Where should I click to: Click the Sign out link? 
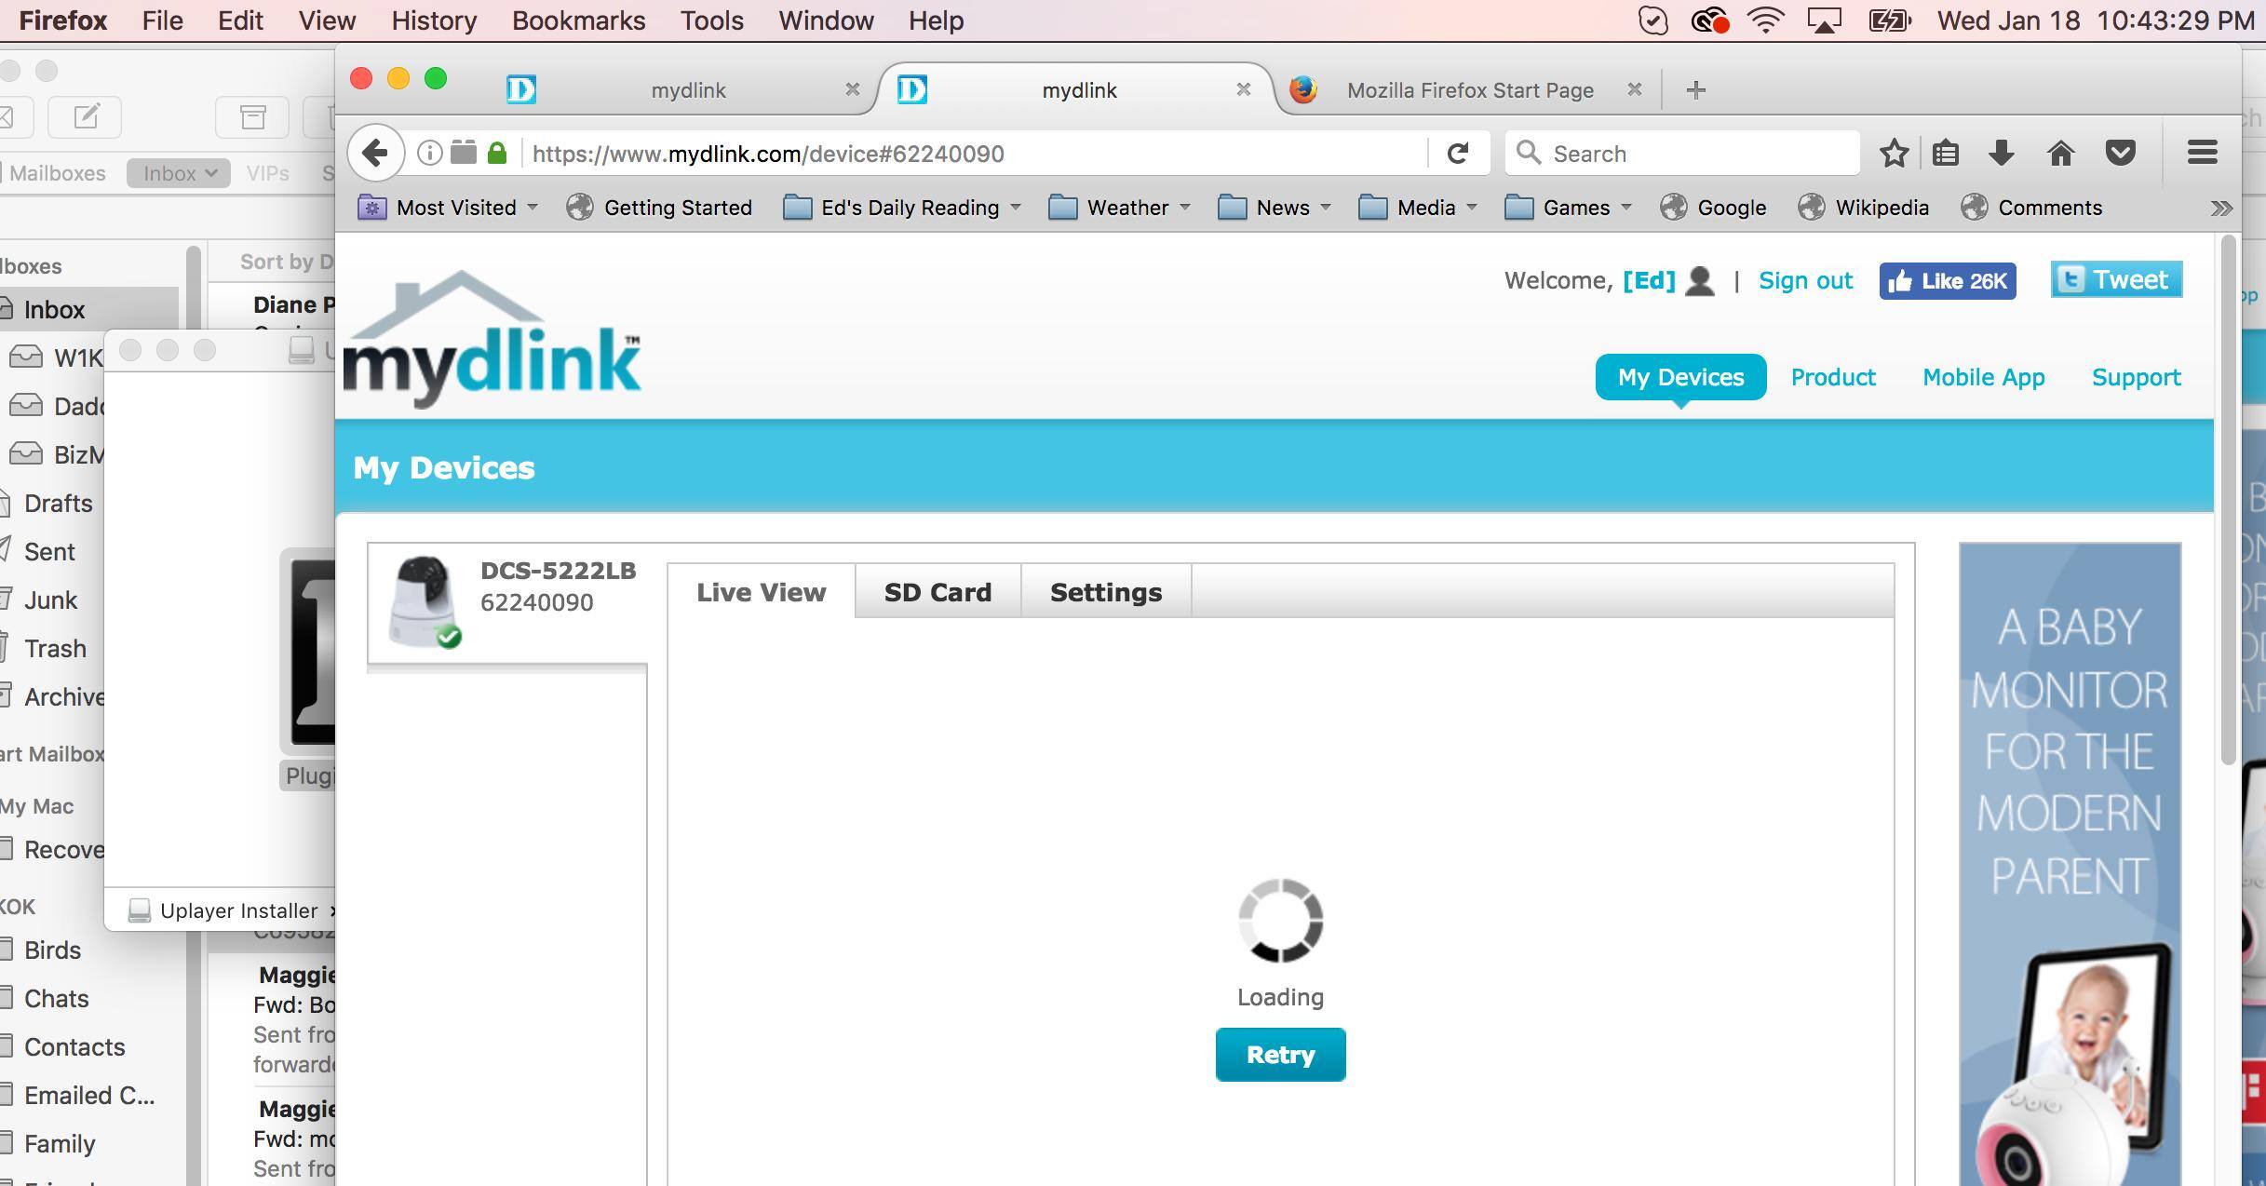pos(1805,281)
